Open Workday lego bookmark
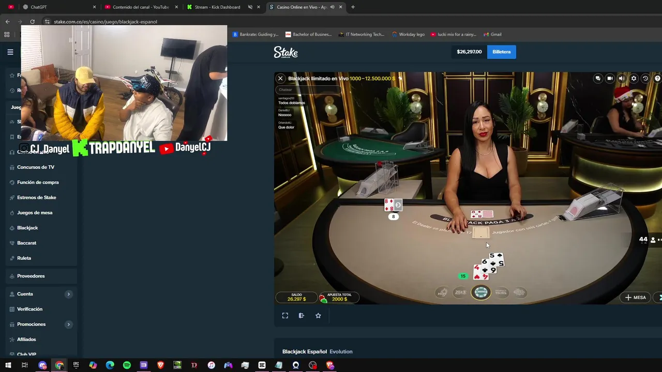Image resolution: width=662 pixels, height=372 pixels. click(x=408, y=35)
